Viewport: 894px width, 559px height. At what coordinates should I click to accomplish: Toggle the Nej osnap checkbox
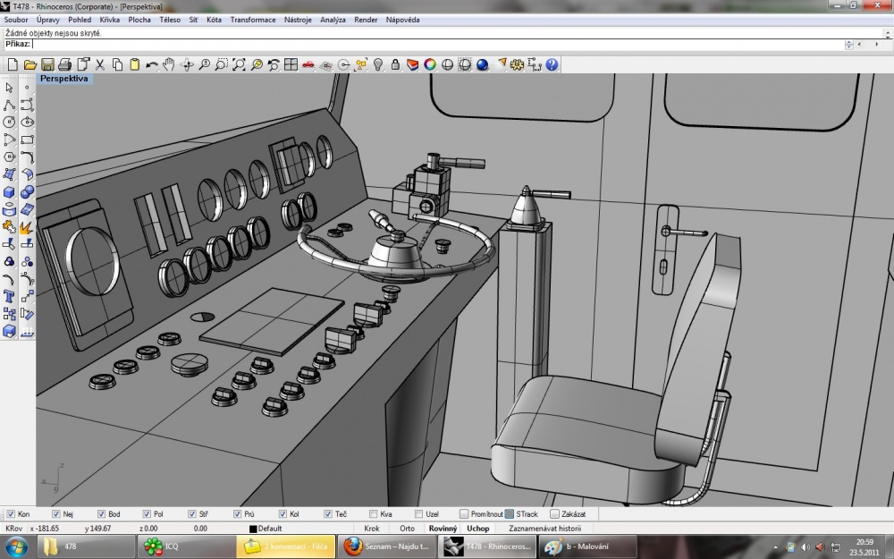coord(55,514)
